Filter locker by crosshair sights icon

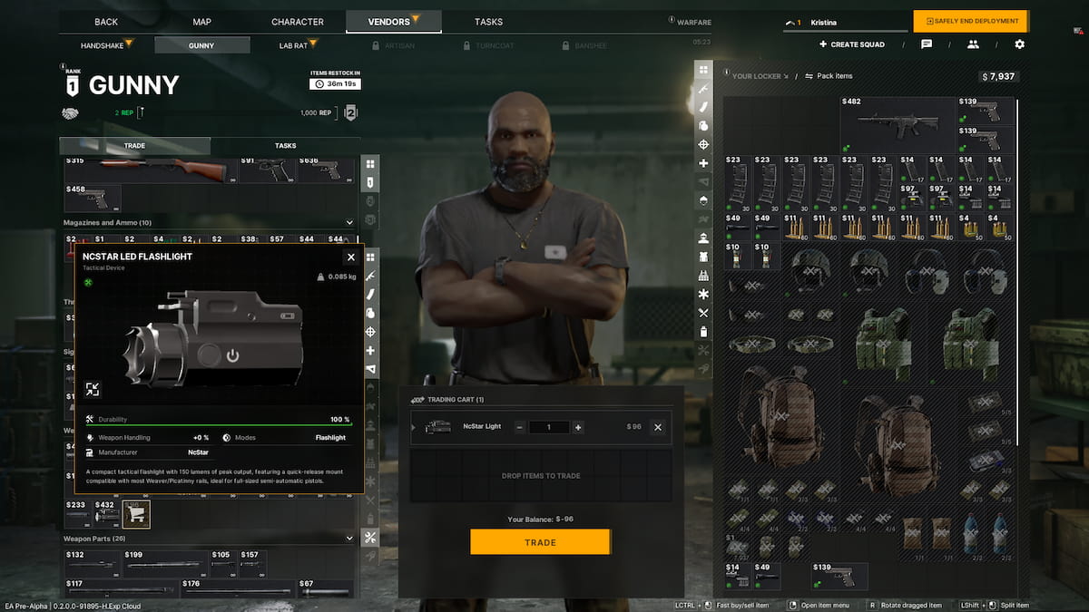click(x=703, y=145)
